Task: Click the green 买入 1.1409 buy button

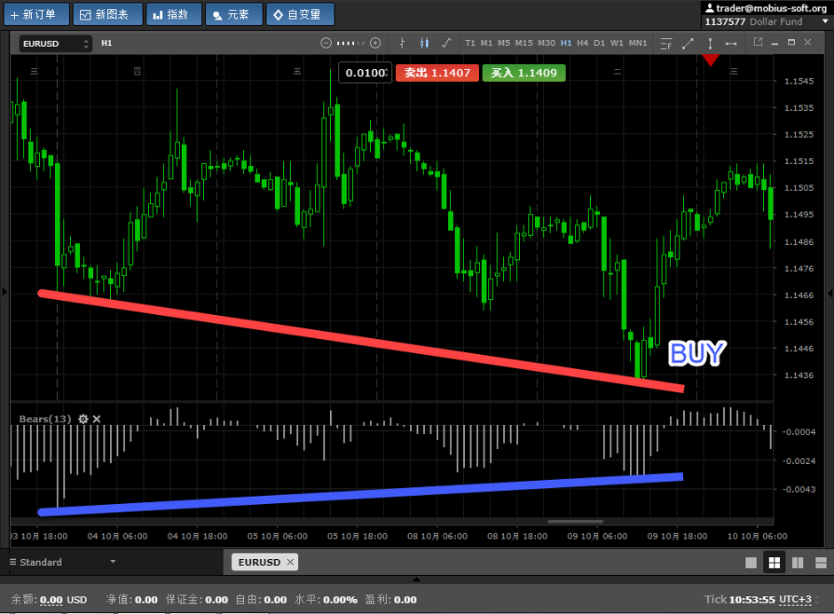Action: 523,73
